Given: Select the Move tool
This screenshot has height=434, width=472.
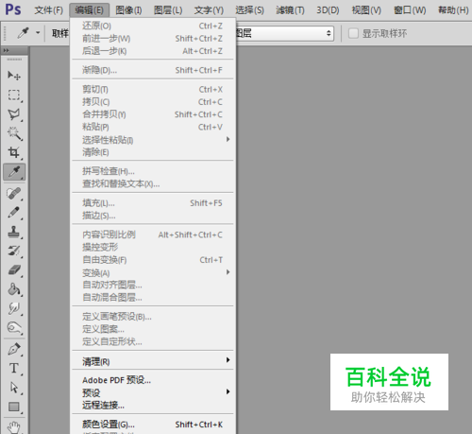Looking at the screenshot, I should tap(14, 76).
